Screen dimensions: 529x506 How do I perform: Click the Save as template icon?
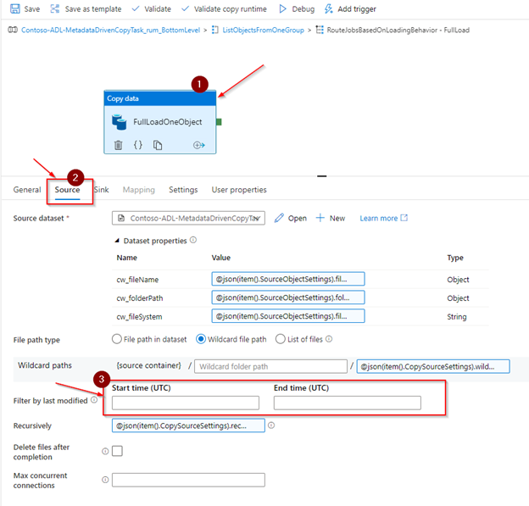[x=54, y=8]
